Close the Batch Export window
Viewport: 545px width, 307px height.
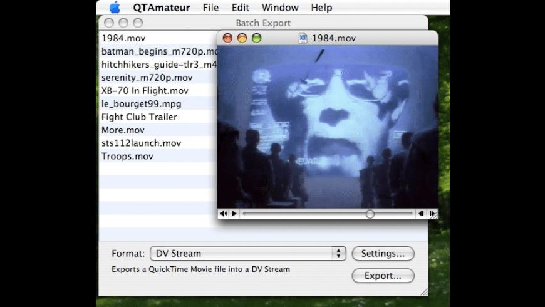[109, 23]
